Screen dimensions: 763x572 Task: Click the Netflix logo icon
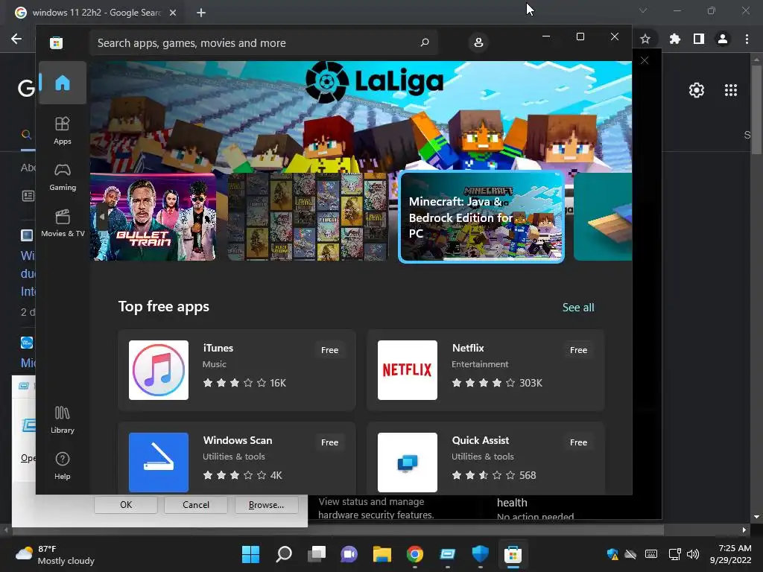point(408,370)
